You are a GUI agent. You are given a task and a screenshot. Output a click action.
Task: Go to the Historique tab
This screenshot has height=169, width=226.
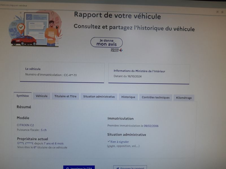click(128, 97)
